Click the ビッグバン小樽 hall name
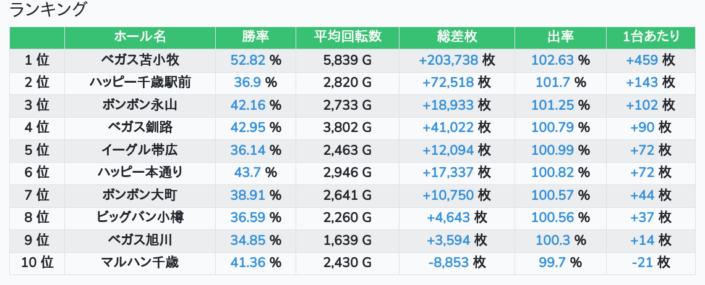 click(140, 217)
